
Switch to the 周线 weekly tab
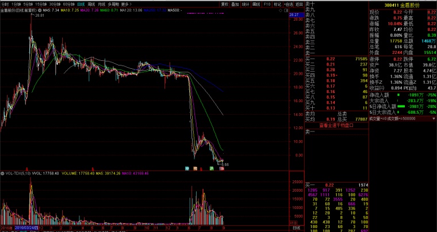point(91,4)
